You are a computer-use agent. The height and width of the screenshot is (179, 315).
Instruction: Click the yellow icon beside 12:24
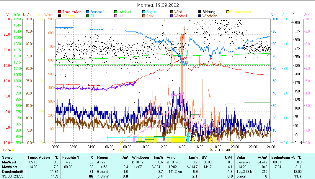[x=13, y=150]
